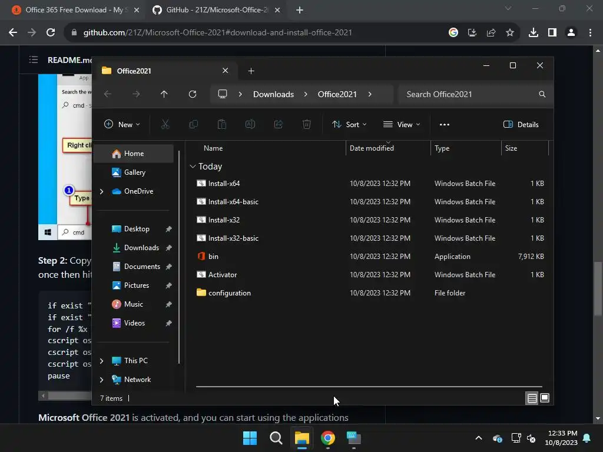Open the Windows Start menu
This screenshot has width=603, height=452.
click(250, 438)
